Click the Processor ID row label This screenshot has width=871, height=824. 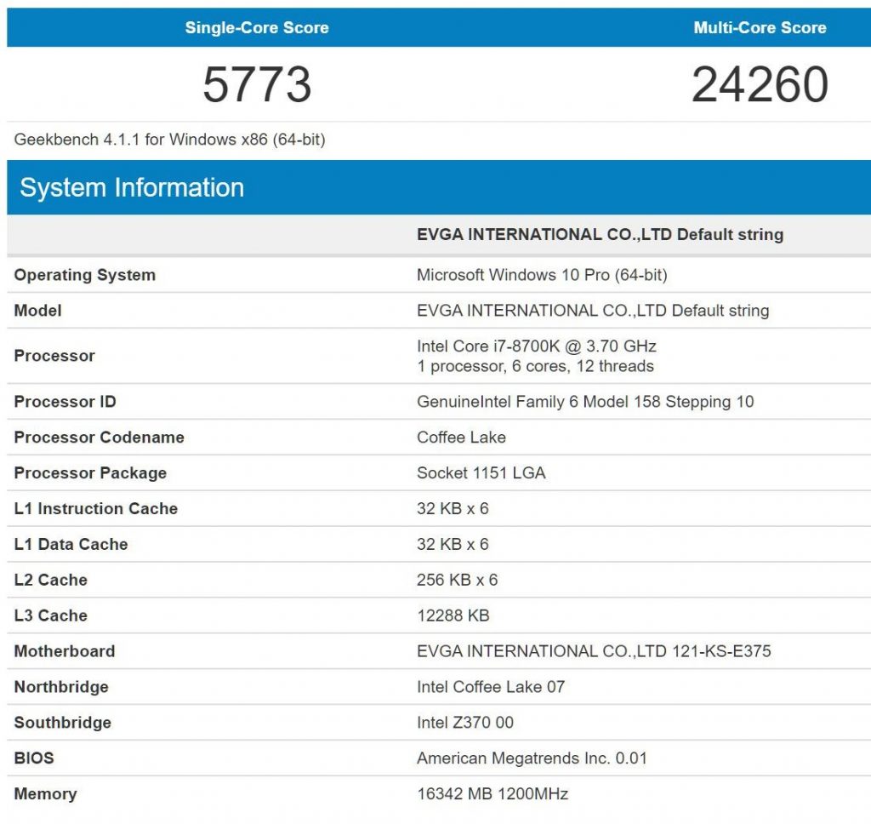click(65, 402)
